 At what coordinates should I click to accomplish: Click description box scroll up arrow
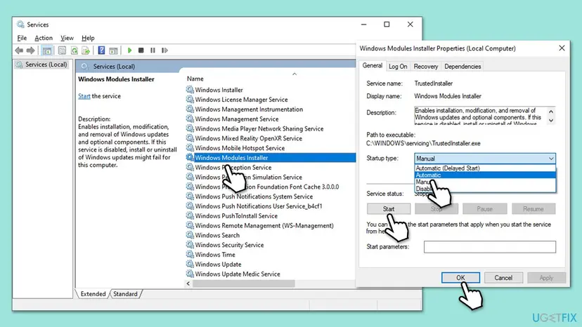551,112
